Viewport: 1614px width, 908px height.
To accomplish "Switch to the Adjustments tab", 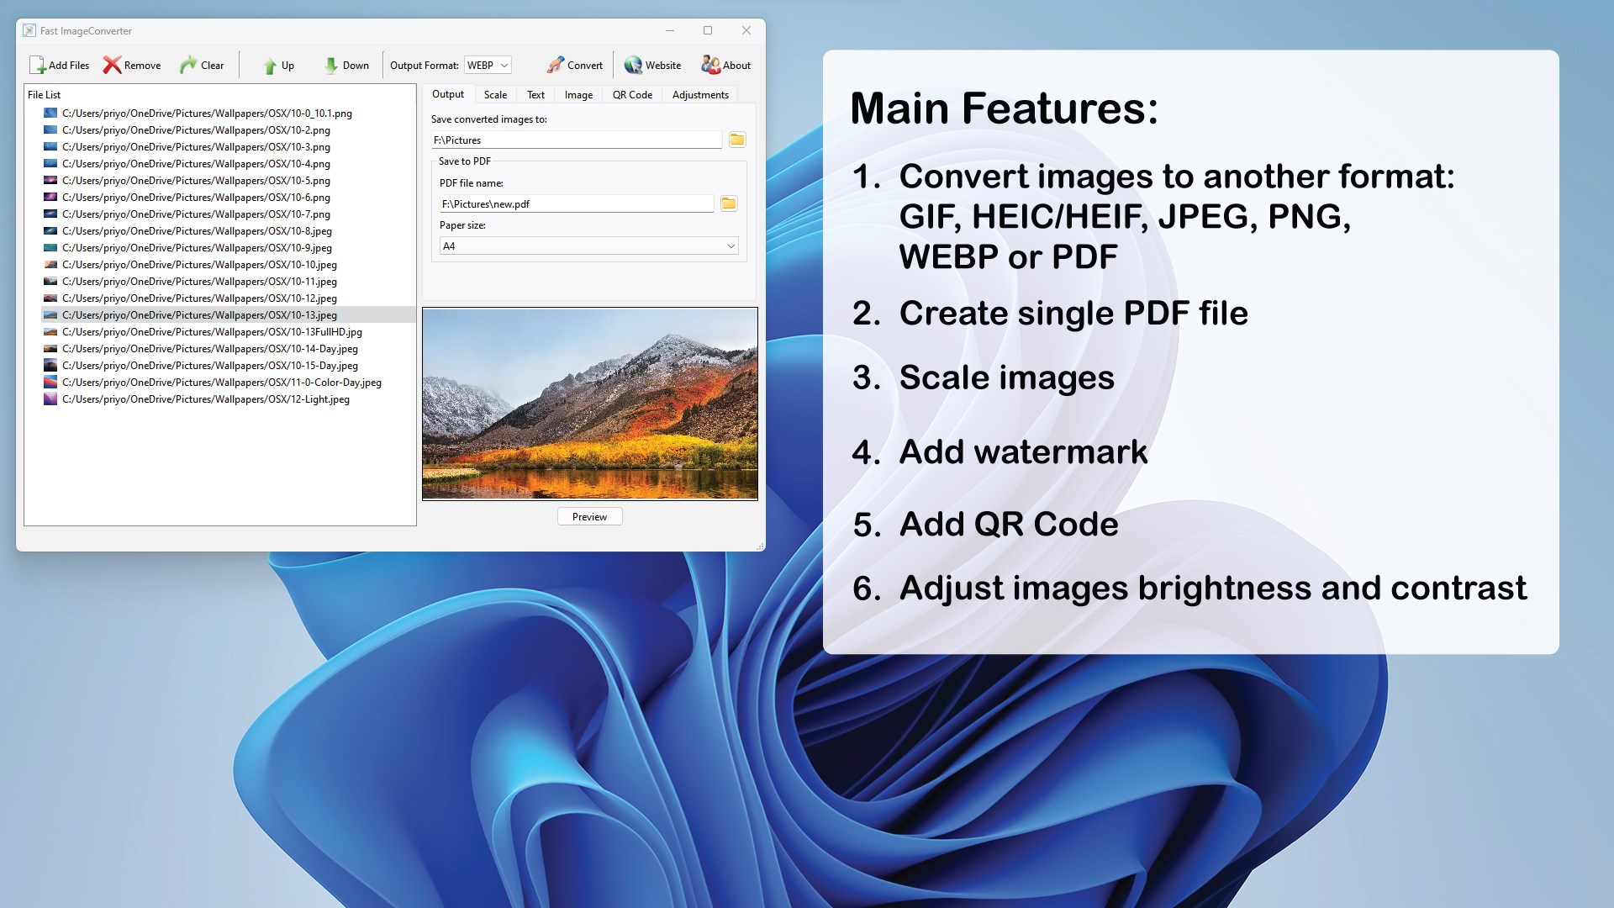I will [x=700, y=95].
